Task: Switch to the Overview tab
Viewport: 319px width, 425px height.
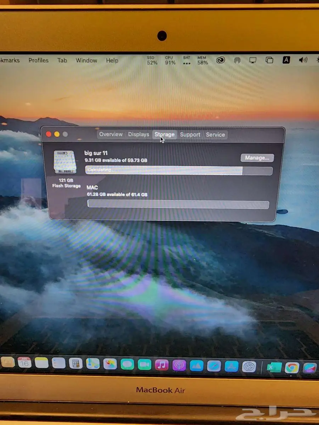Action: pyautogui.click(x=111, y=134)
